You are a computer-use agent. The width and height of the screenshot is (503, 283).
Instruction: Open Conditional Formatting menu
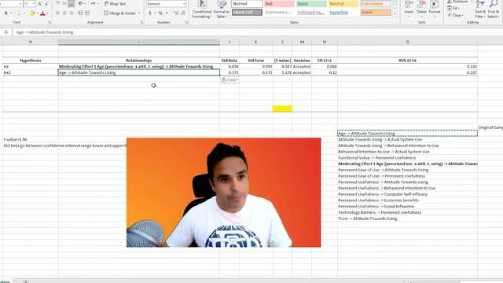tap(202, 9)
